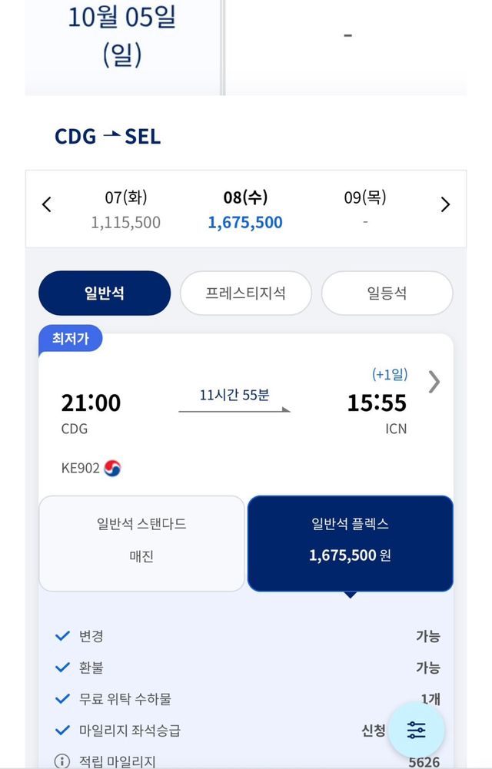
Task: Click the checkmark icon beside 환불
Action: point(62,668)
